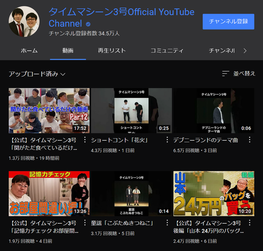Click subscriber count チャンネル登録者数 34.5万人
Image resolution: width=263 pixels, height=251 pixels.
84,33
